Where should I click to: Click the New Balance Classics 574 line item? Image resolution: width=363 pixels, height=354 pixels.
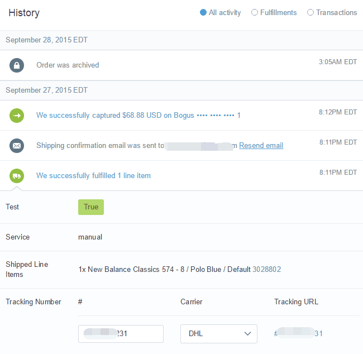point(164,270)
